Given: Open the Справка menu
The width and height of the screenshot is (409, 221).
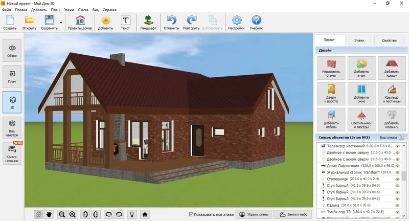Looking at the screenshot, I should coord(109,10).
